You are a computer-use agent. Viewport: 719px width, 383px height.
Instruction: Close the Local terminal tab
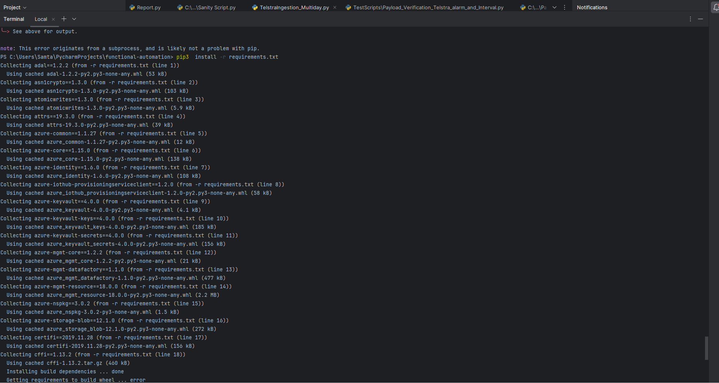click(53, 19)
